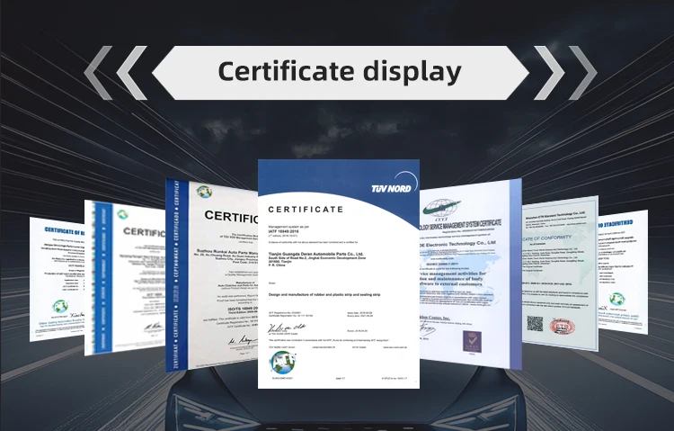Click the QR code on the conformity certificate
Image resolution: width=674 pixels, height=431 pixels.
pyautogui.click(x=536, y=323)
